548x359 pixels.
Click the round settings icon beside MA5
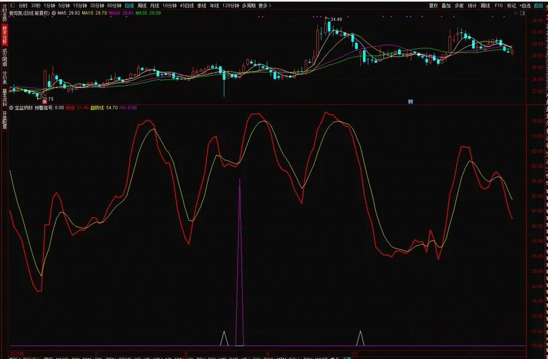[54, 13]
